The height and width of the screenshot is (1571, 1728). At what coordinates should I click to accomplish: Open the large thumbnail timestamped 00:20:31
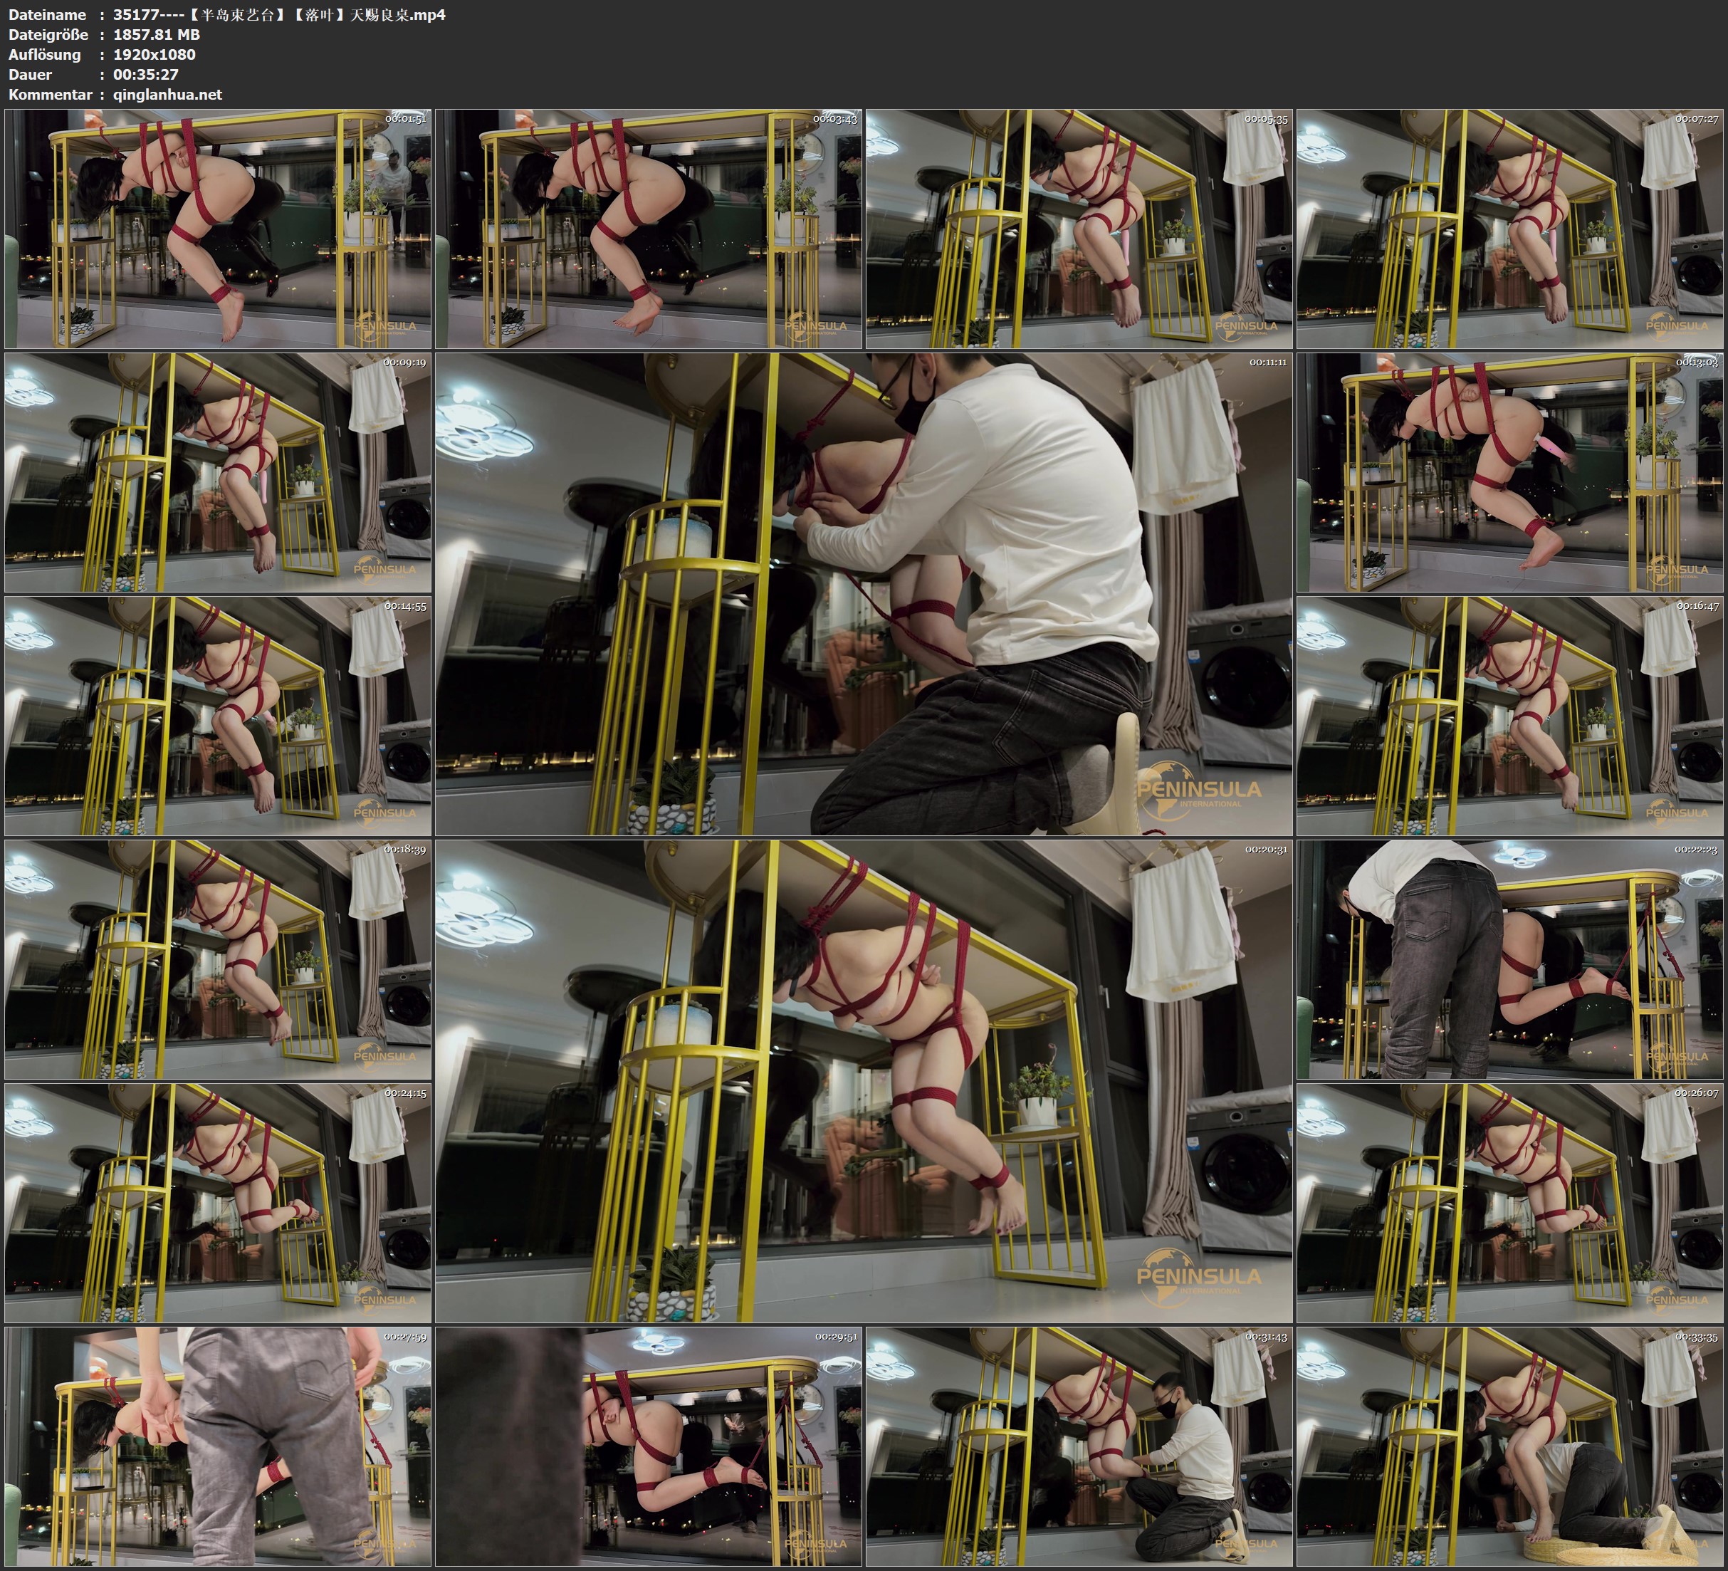coord(863,1081)
